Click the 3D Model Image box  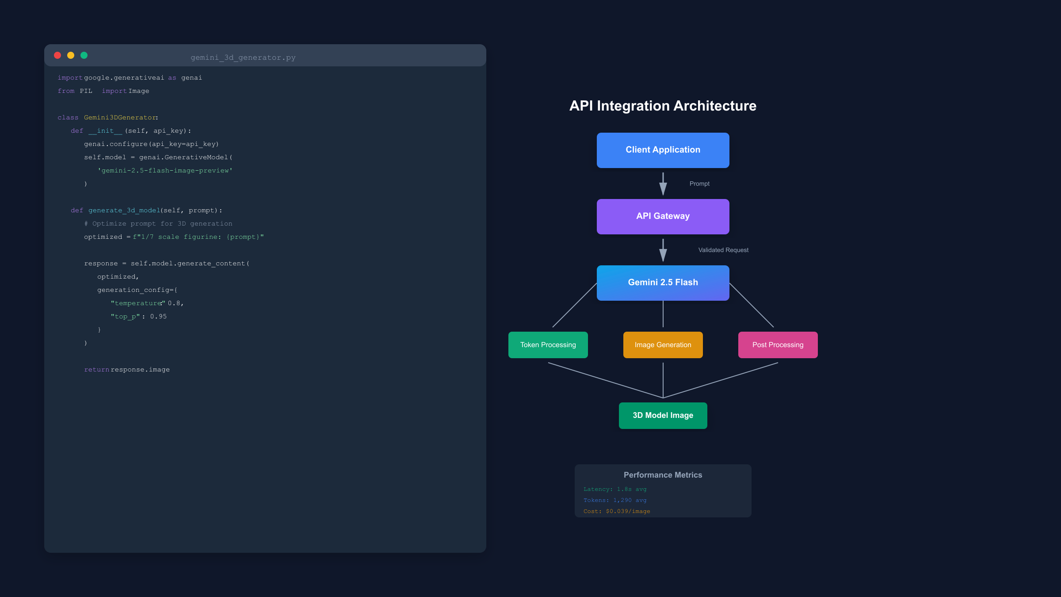[663, 416]
